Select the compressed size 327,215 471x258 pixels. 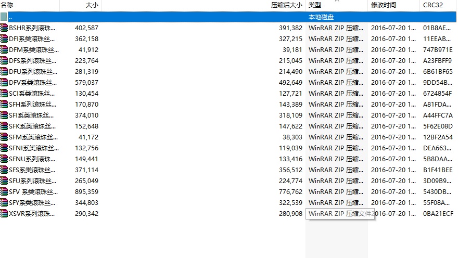(290, 38)
